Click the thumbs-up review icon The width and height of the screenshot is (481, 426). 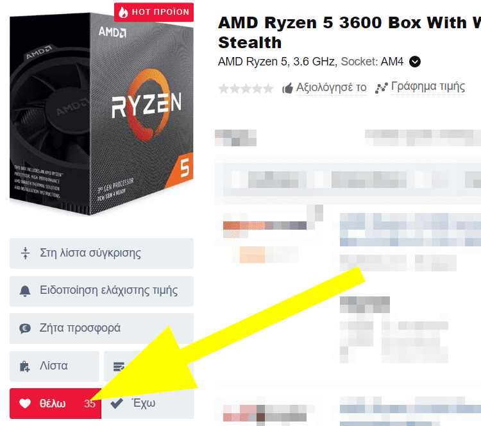point(287,89)
